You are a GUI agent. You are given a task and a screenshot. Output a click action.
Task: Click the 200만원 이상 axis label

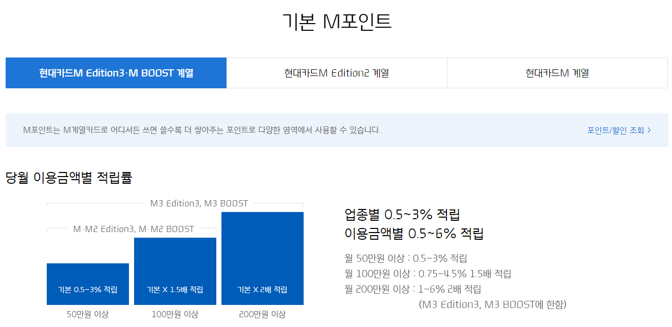point(263,314)
